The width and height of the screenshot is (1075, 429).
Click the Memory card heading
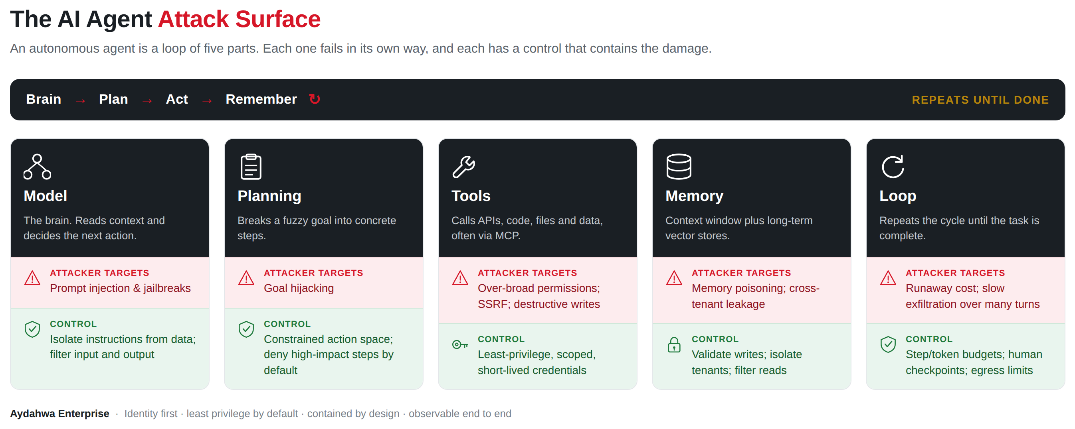pos(694,196)
